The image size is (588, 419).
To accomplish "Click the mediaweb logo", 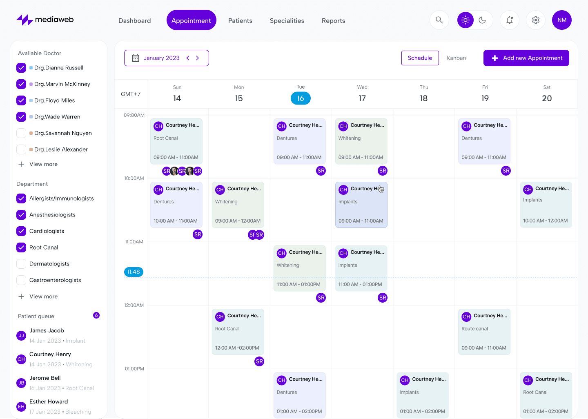I will tap(45, 20).
